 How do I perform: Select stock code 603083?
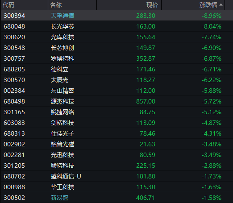click(x=14, y=123)
